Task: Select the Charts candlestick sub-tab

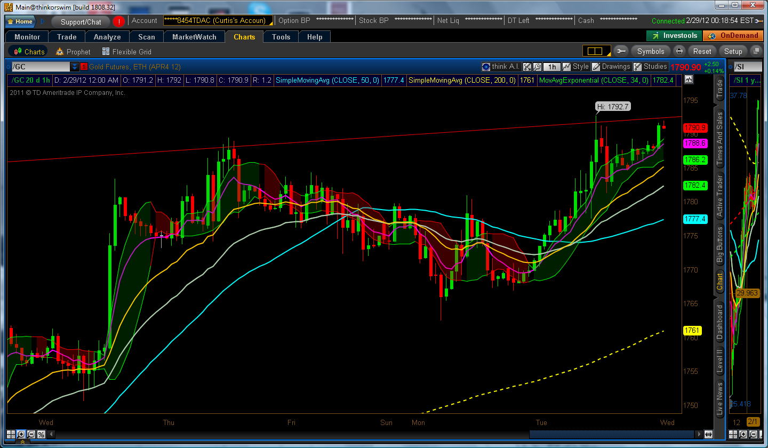Action: [x=28, y=52]
